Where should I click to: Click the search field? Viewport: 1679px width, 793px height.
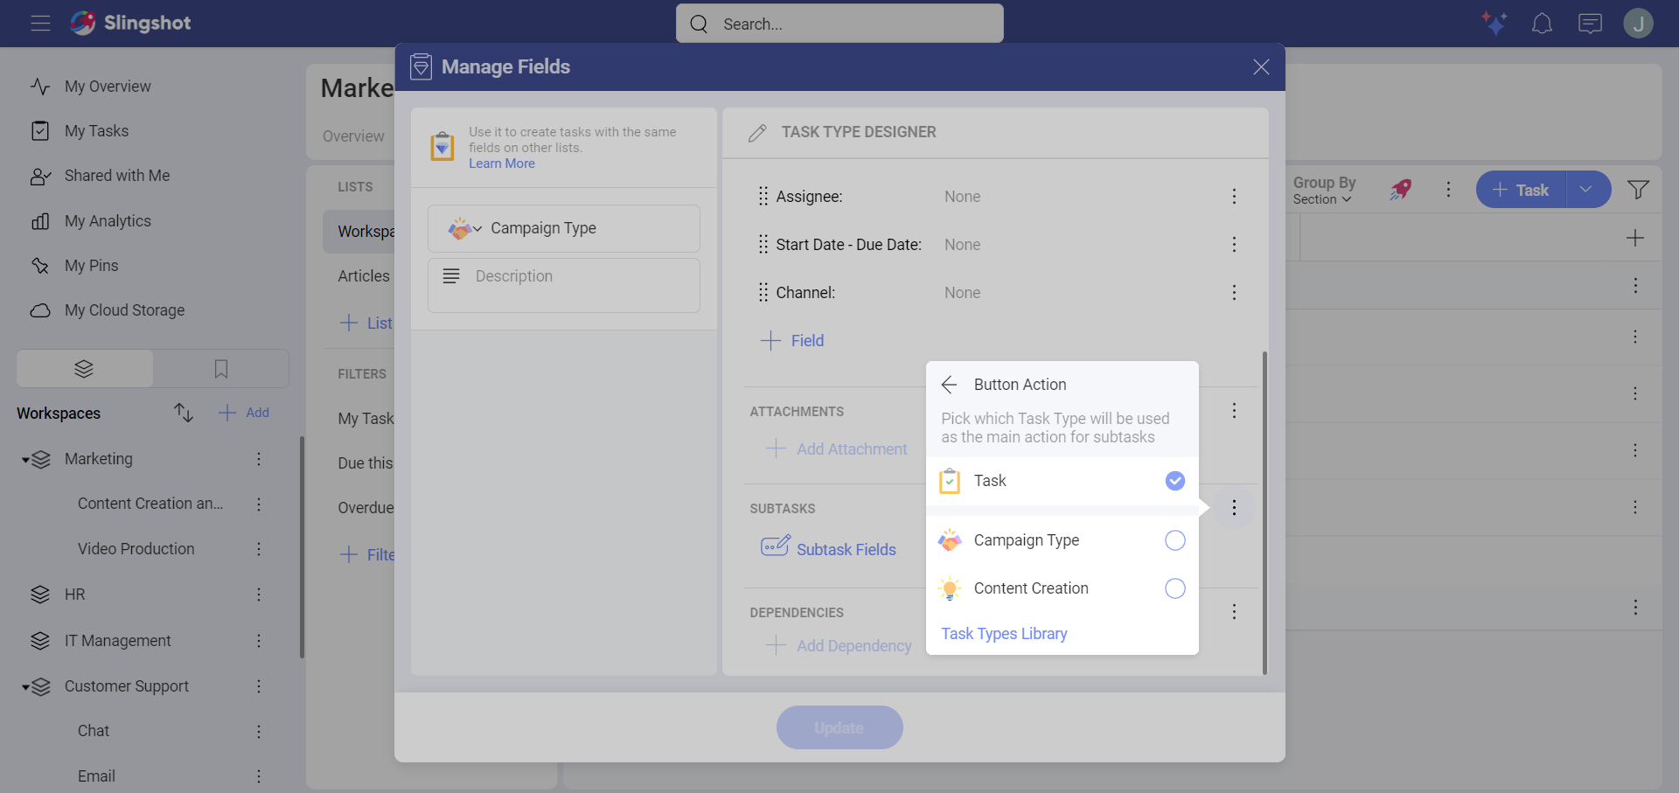839,24
